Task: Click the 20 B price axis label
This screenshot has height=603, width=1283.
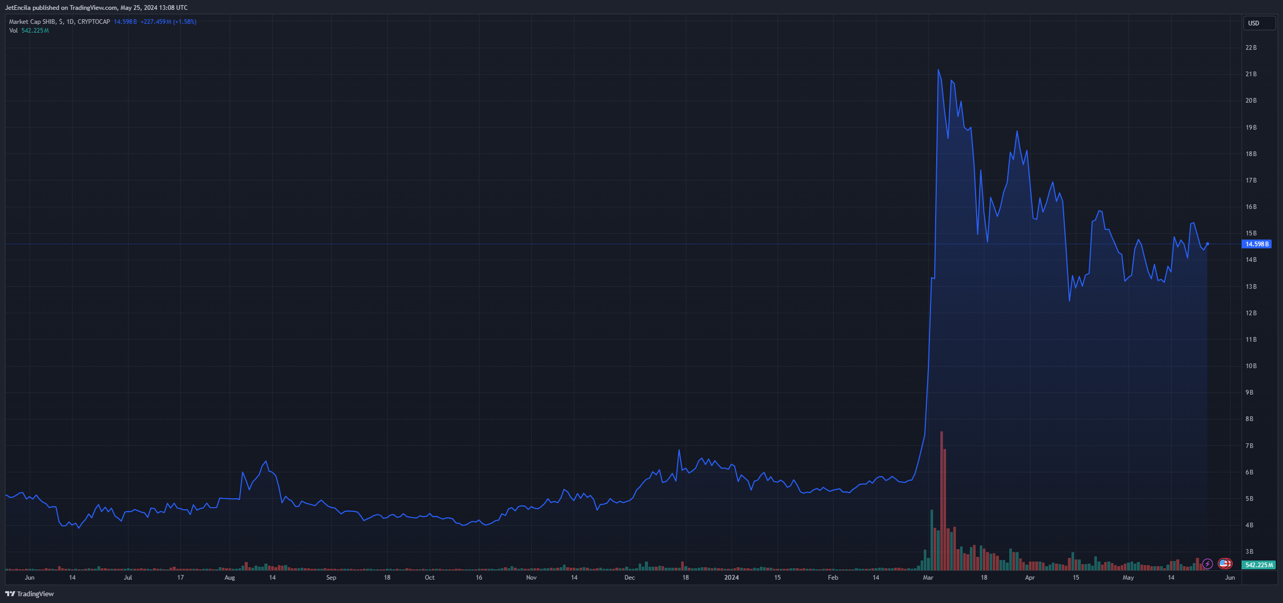Action: tap(1251, 101)
